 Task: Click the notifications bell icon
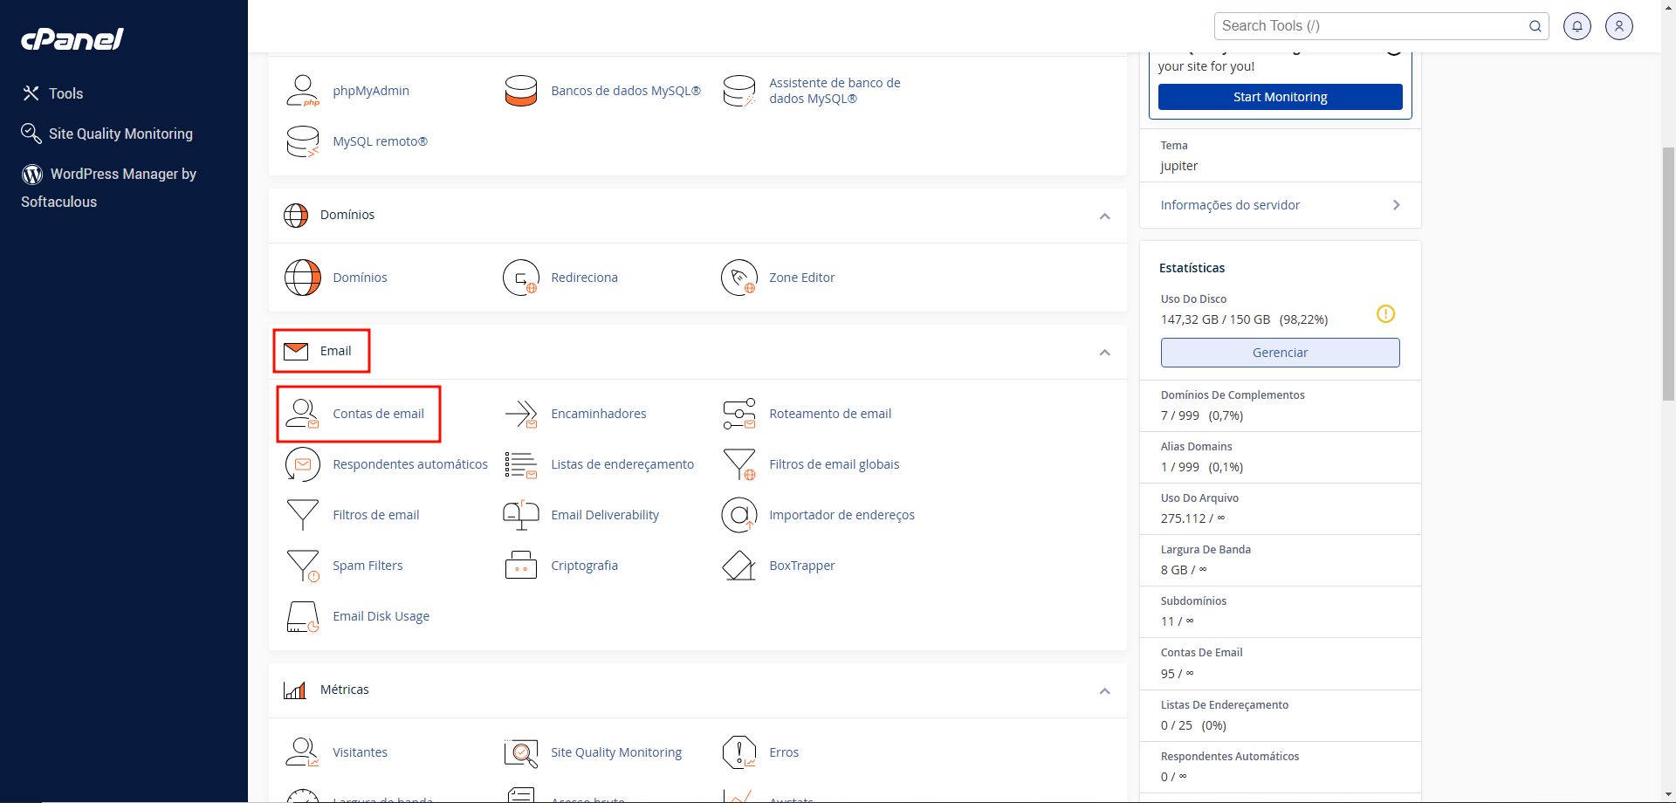point(1577,26)
